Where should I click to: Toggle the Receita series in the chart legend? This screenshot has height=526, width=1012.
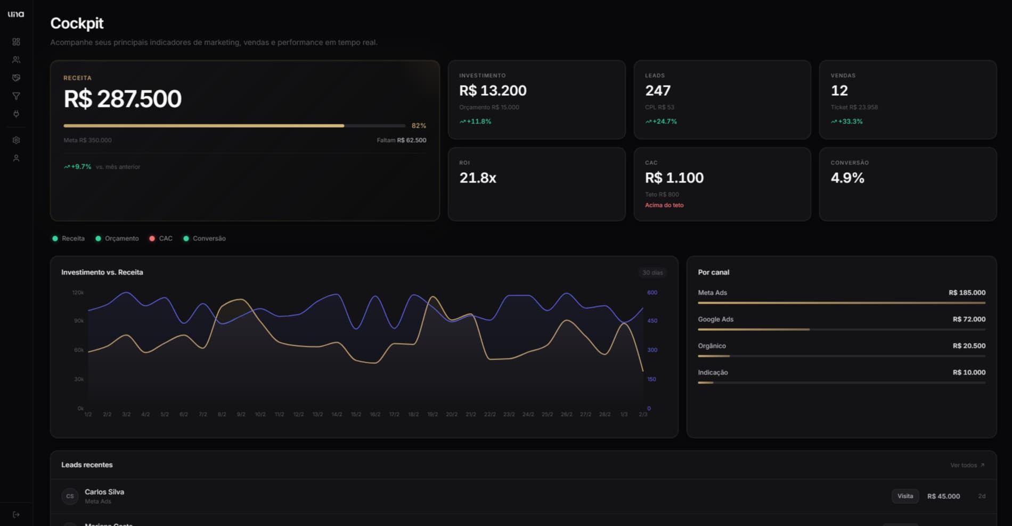pyautogui.click(x=69, y=238)
